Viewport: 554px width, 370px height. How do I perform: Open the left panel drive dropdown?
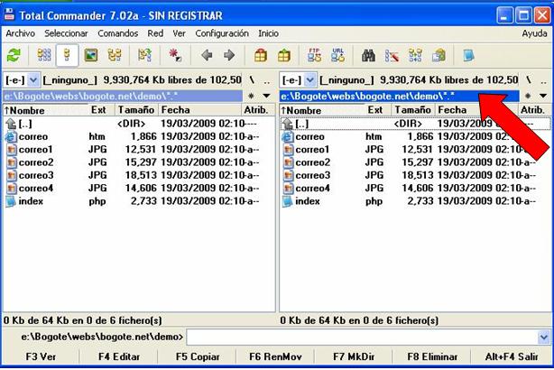coord(34,79)
